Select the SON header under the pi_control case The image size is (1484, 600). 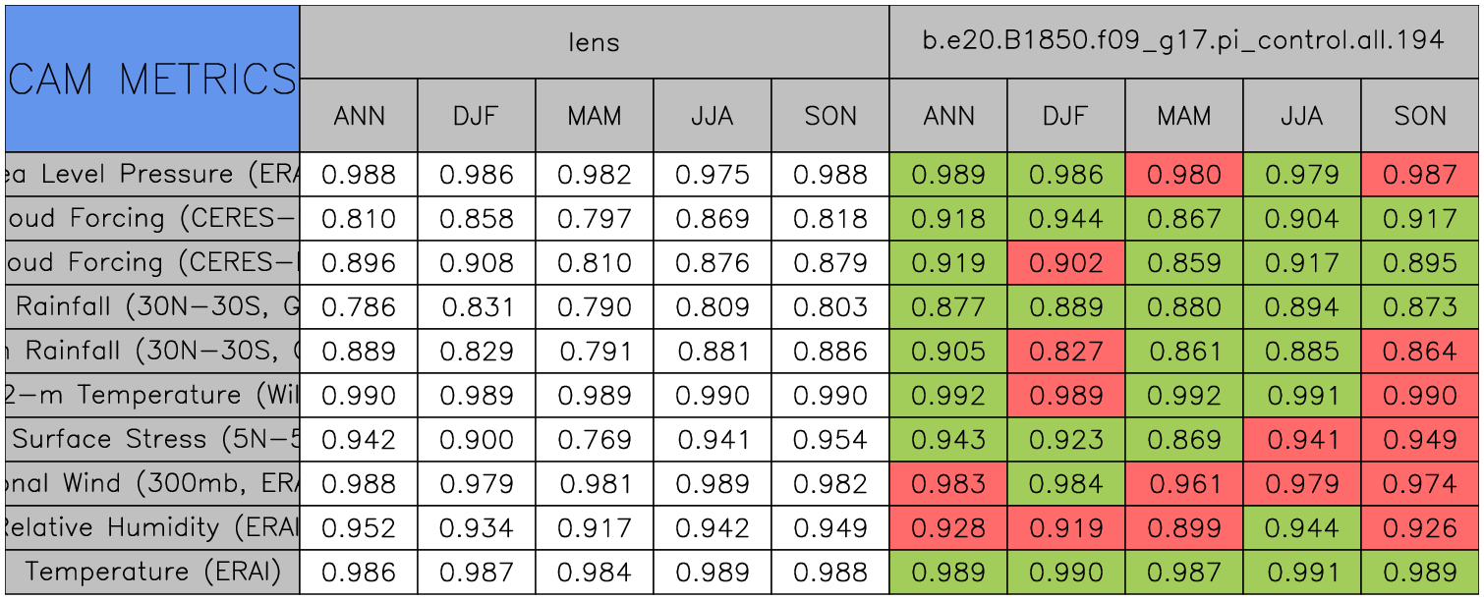1420,116
